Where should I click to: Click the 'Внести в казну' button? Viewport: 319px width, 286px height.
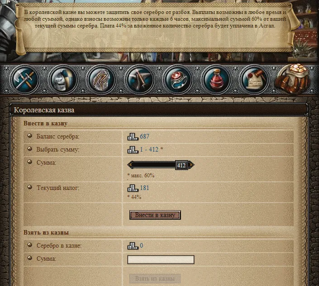tap(155, 215)
